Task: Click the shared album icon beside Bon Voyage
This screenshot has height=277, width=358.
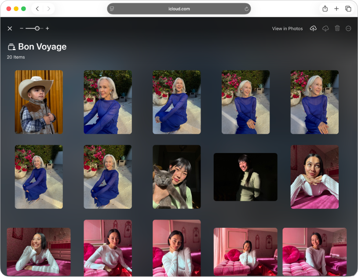Action: 11,47
